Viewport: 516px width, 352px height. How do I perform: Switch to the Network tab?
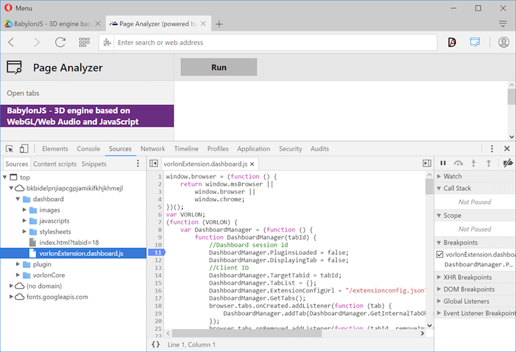coord(153,149)
